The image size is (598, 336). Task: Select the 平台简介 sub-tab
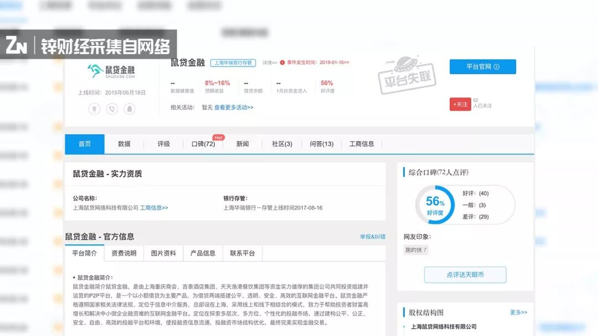click(x=85, y=253)
